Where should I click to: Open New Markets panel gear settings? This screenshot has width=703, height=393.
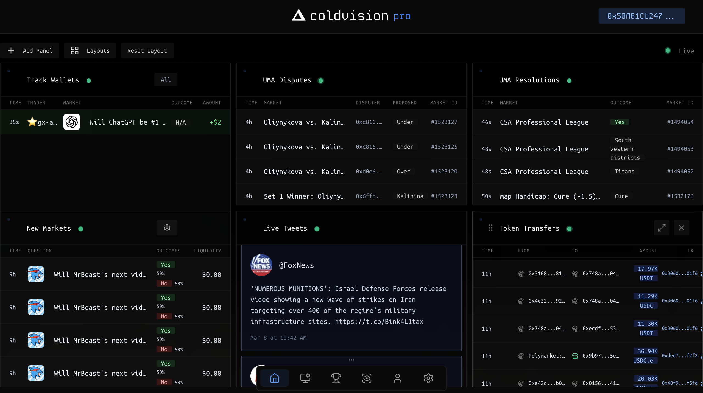(x=167, y=228)
